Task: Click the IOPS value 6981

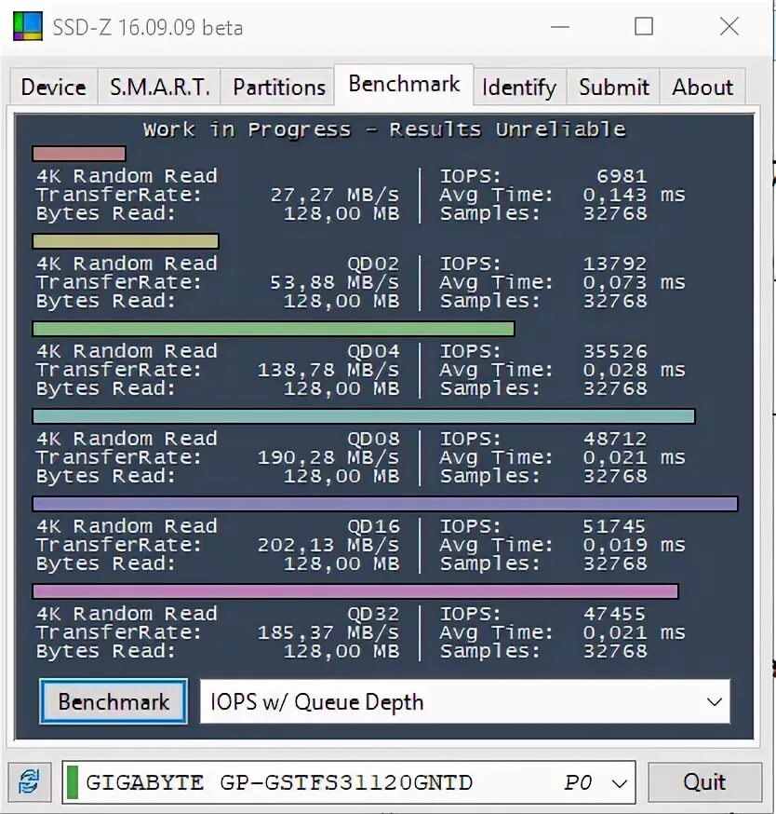Action: 622,176
